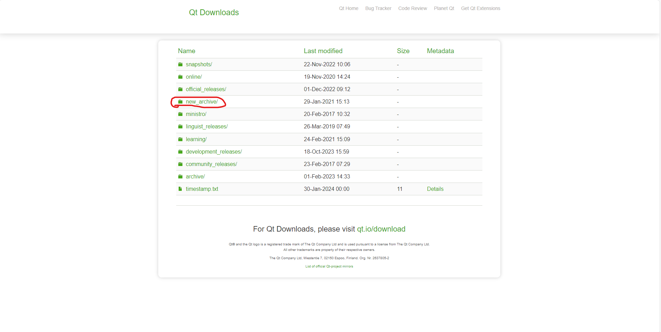Click the folder icon beside new_archive/
661x332 pixels.
tap(180, 102)
